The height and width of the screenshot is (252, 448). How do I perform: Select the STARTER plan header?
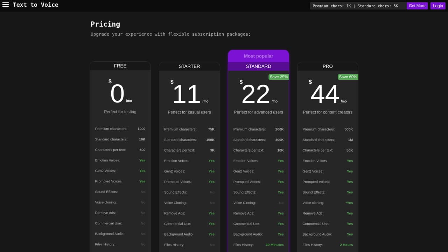[x=189, y=66]
